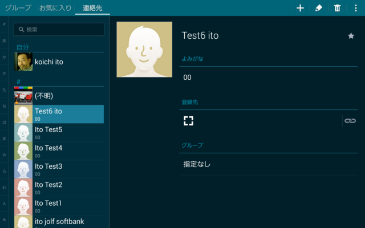Open the Ito Test1 contact
The image size is (365, 228).
pyautogui.click(x=59, y=206)
